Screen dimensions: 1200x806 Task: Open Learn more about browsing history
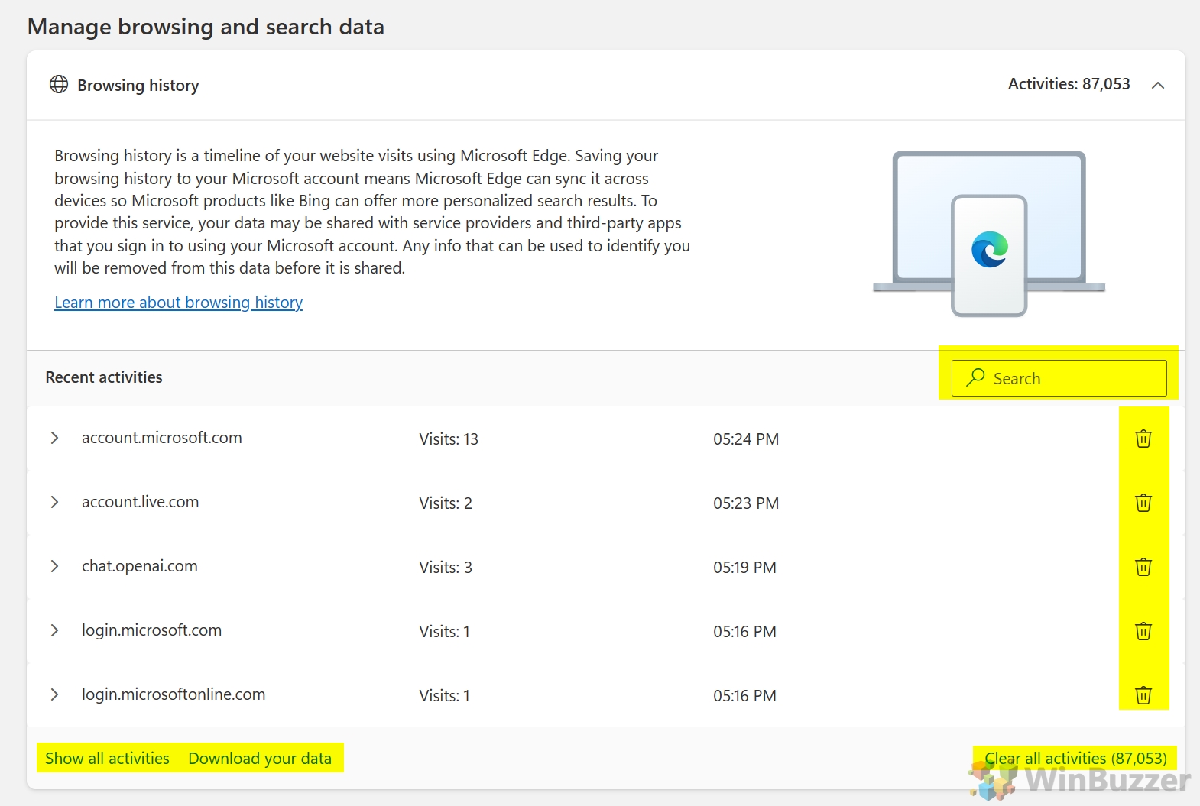click(x=178, y=303)
